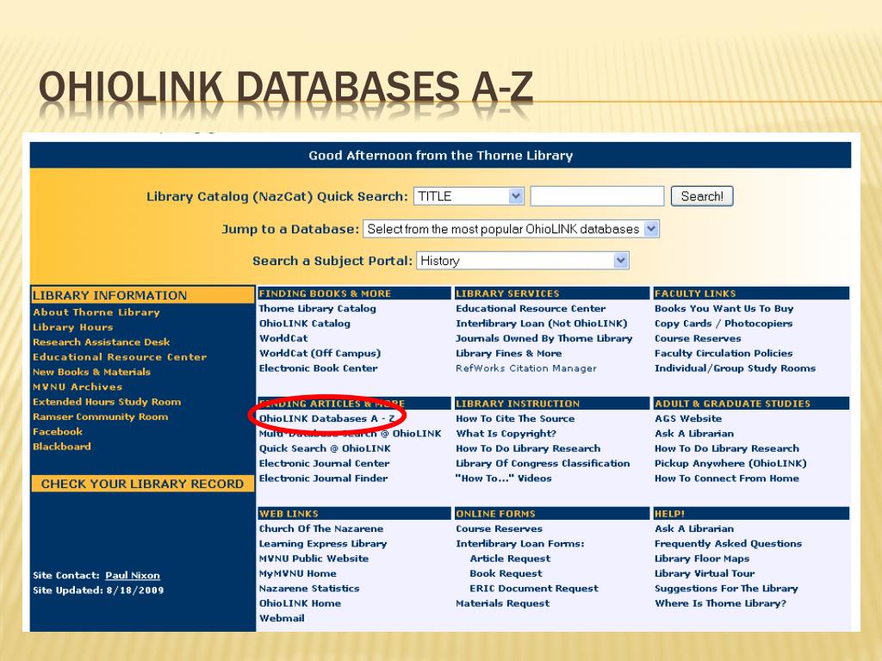
Task: Open OhioLINK Home link
Action: 300,603
